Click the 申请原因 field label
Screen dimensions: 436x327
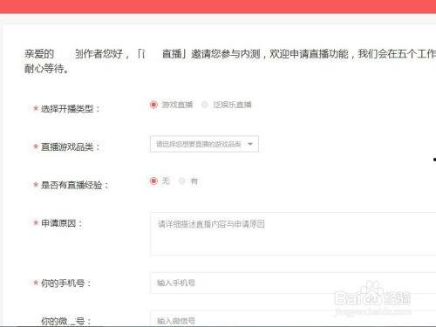(x=62, y=223)
